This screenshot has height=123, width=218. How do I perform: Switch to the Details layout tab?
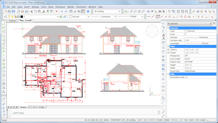[41, 107]
